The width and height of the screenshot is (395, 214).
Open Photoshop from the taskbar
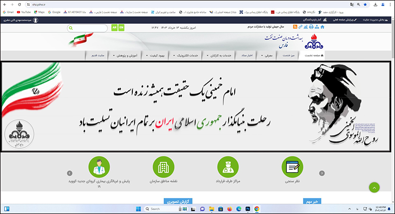[248, 209]
